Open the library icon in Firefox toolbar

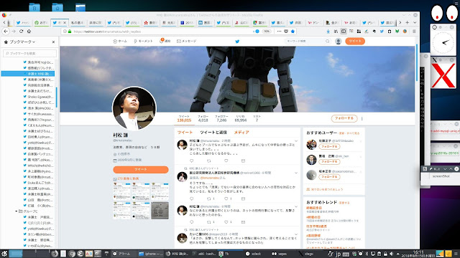(x=336, y=32)
